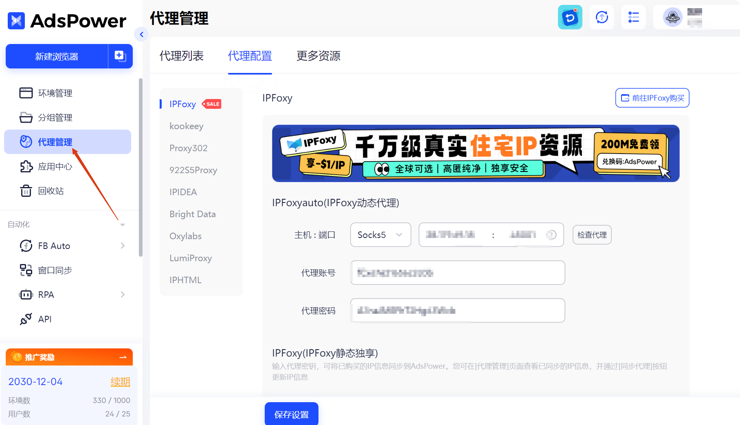Click the expiry date 2030-12-04
The image size is (740, 425).
pyautogui.click(x=35, y=382)
